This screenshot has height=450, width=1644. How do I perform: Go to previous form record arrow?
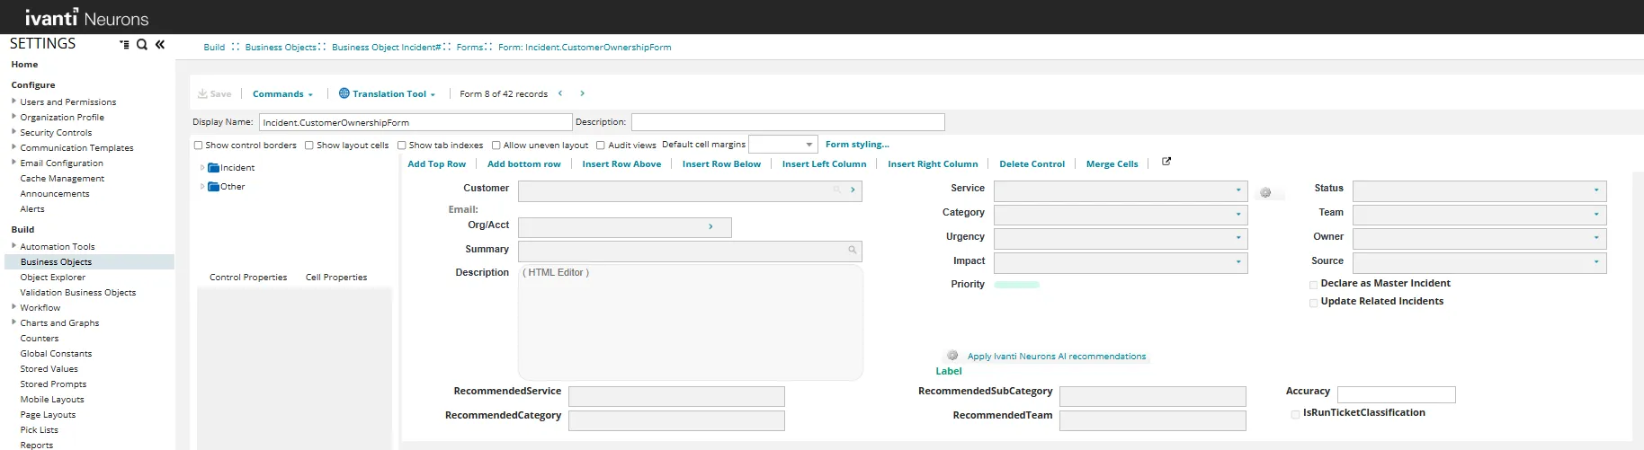[x=560, y=93]
